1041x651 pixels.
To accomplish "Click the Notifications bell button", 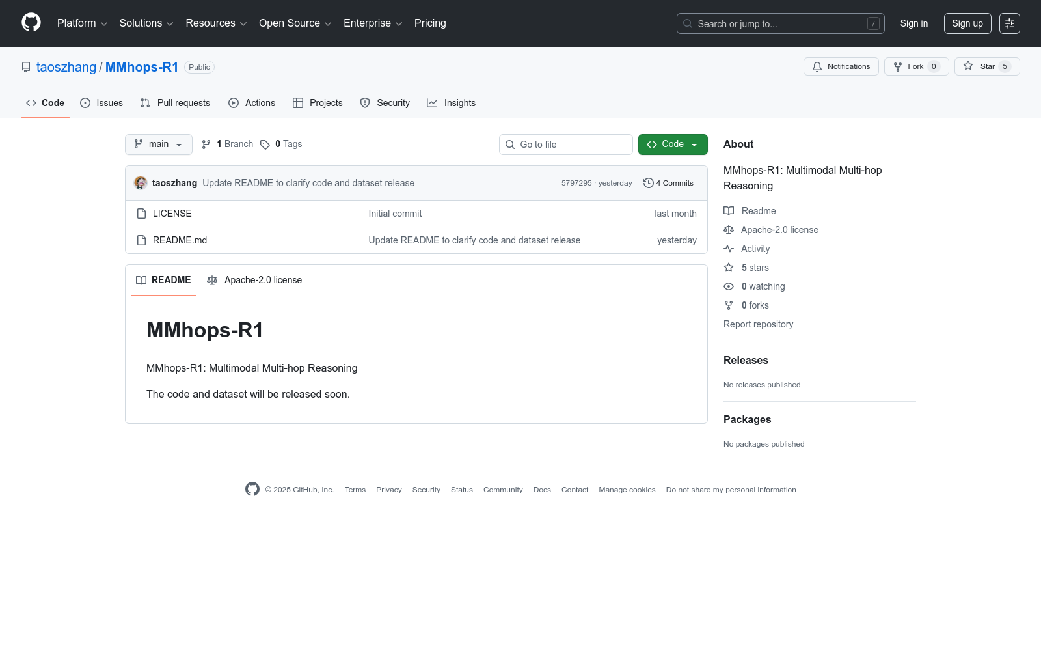I will click(x=841, y=66).
